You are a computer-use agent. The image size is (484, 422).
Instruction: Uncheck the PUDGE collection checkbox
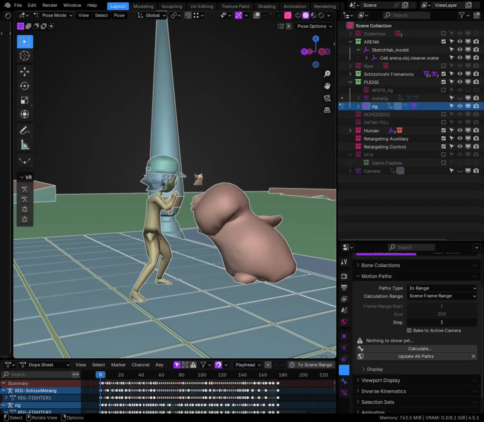coord(443,82)
